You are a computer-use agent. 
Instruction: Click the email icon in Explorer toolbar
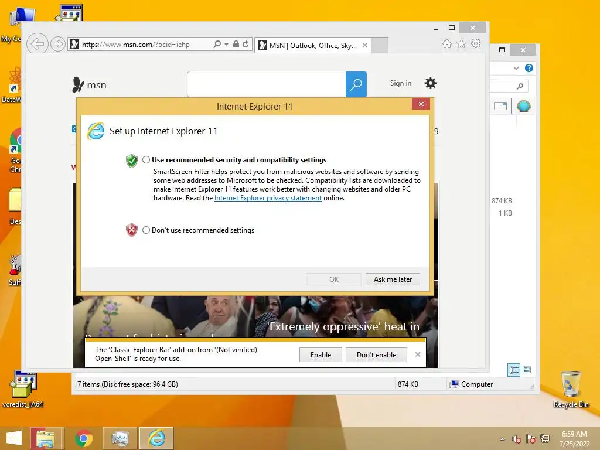(x=500, y=106)
